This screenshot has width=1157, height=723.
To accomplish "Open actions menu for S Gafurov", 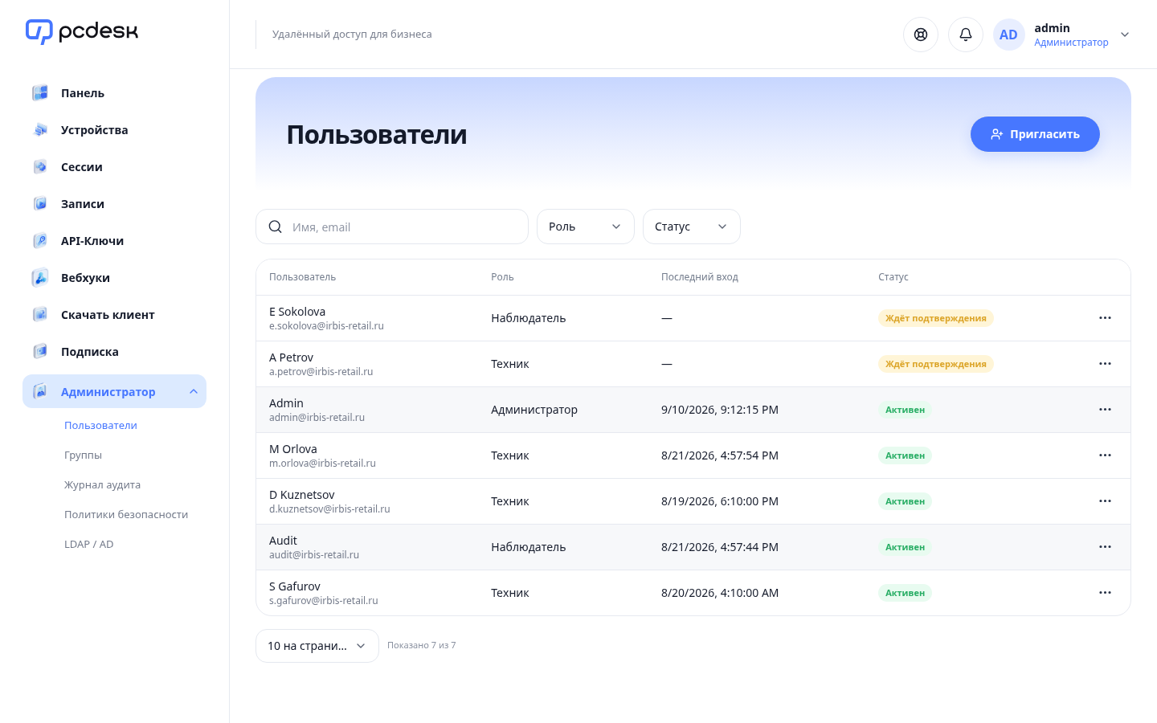I will click(x=1105, y=593).
